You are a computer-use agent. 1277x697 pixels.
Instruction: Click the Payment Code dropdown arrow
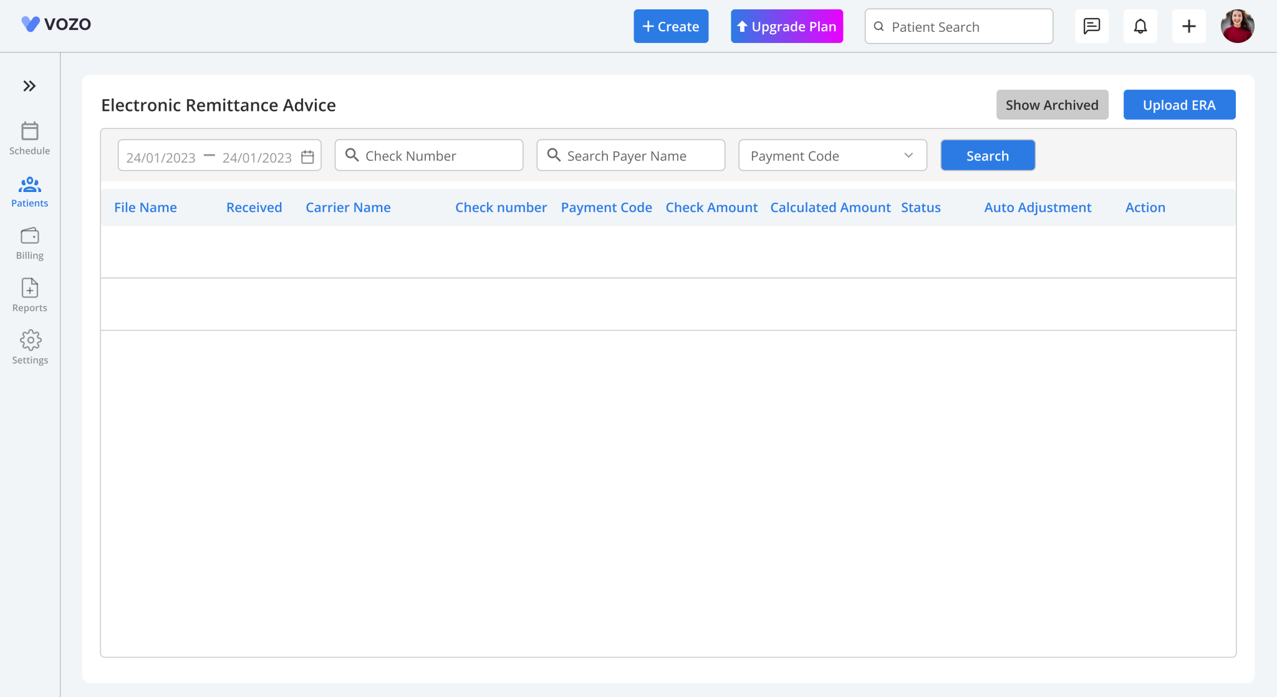tap(908, 156)
